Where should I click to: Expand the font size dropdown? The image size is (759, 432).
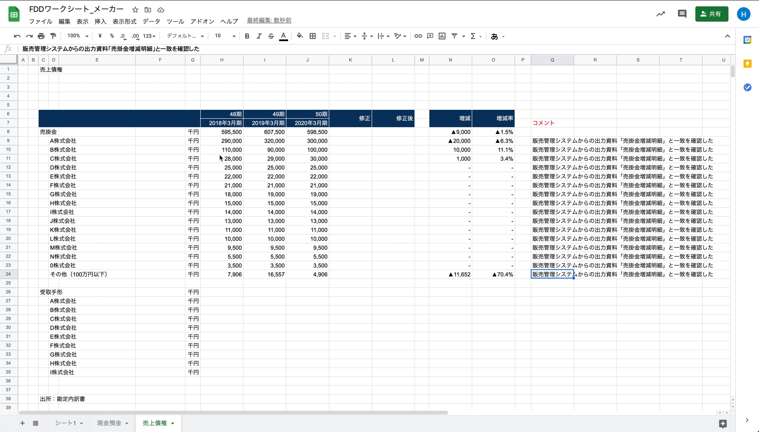coord(234,36)
